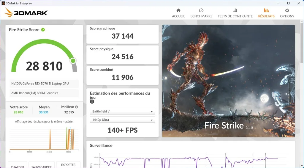
Task: Click the green knob on score gauge
Action: click(73, 61)
